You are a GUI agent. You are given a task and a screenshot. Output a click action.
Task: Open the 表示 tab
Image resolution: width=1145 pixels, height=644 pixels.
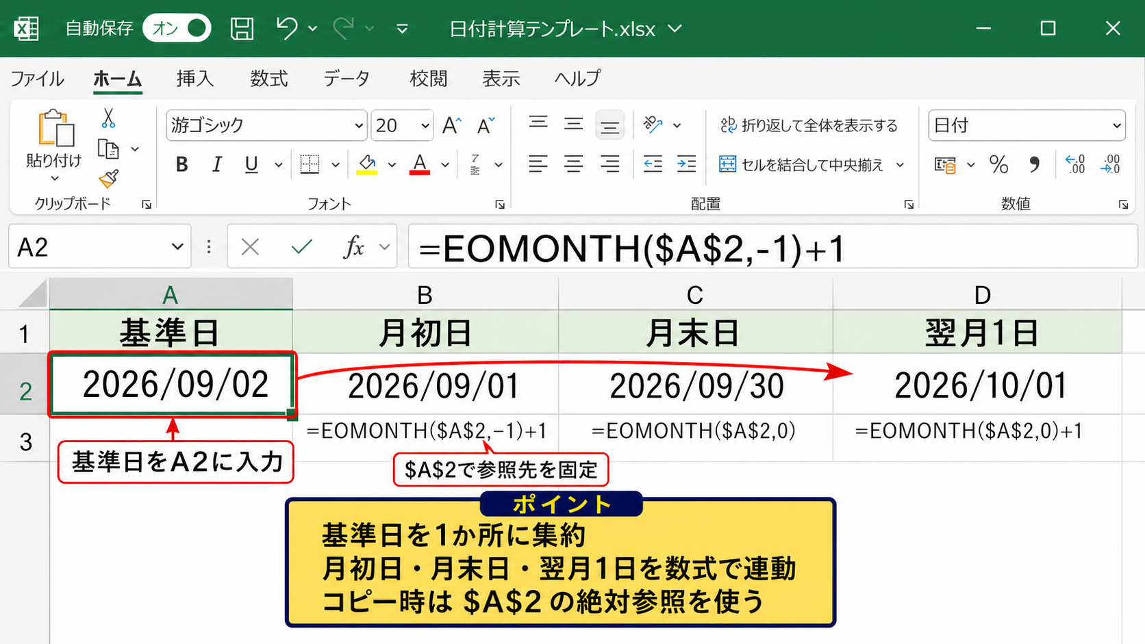coord(501,79)
